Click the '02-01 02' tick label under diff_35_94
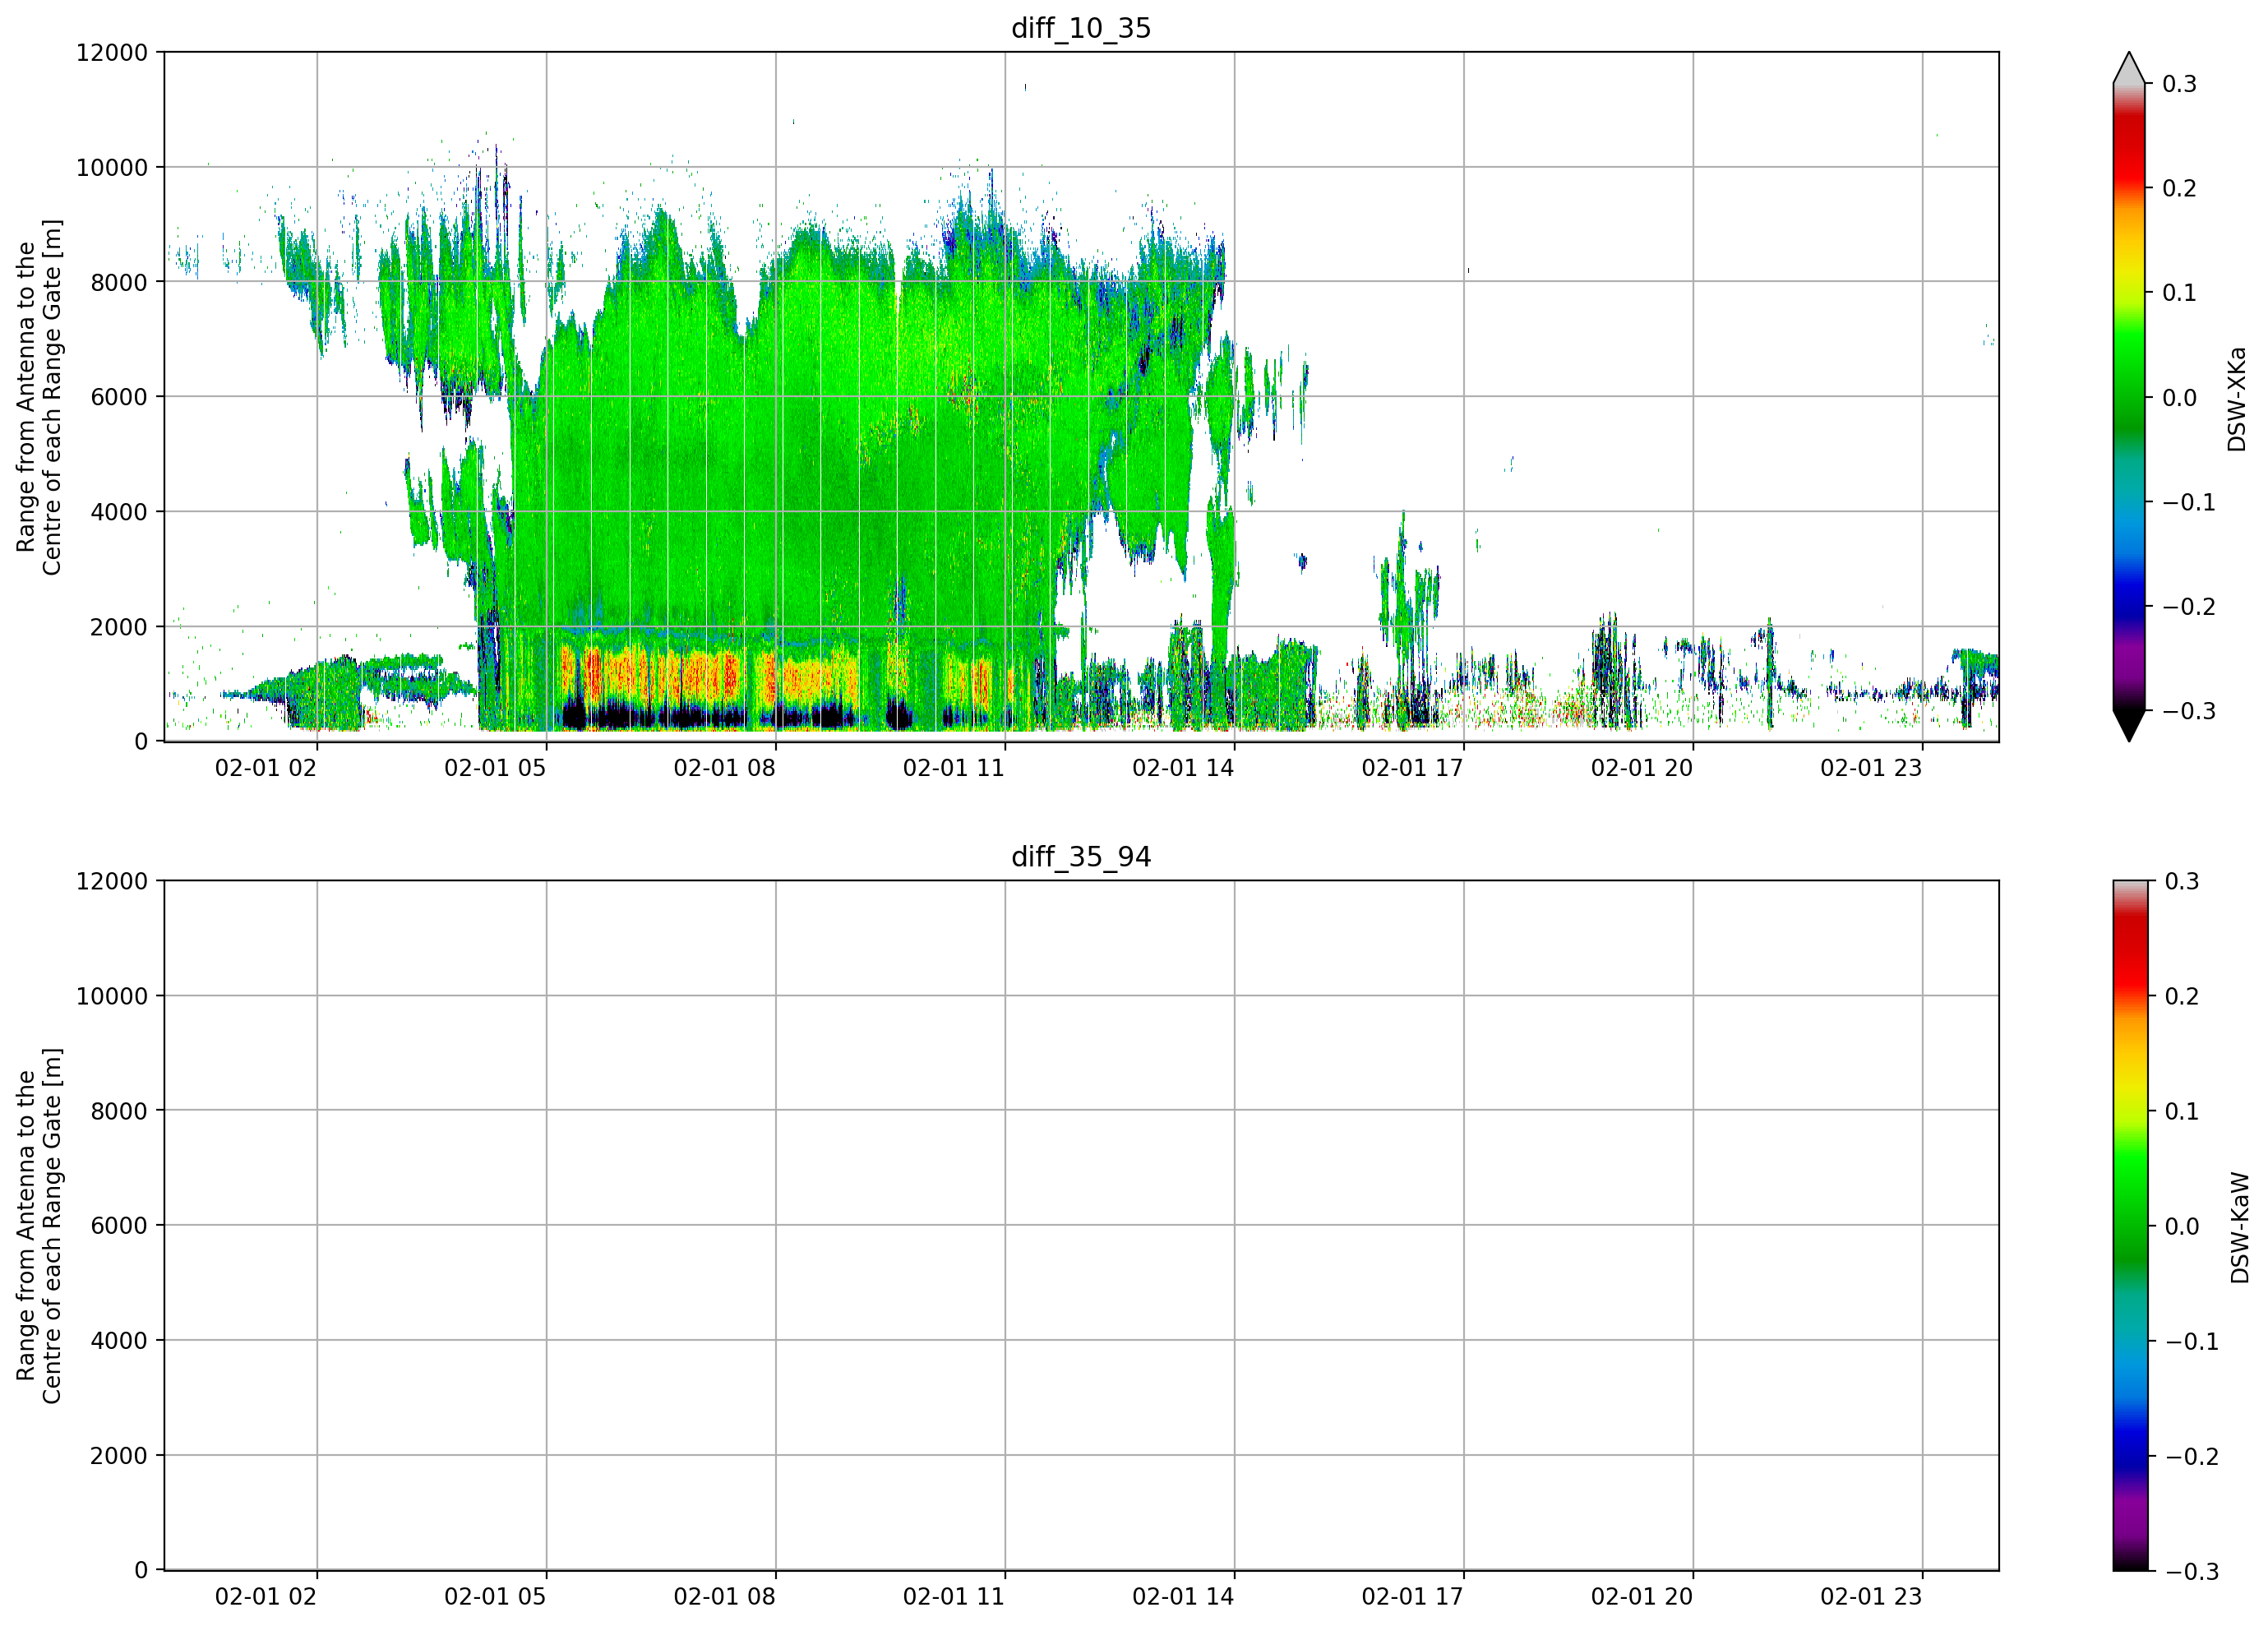Viewport: 2268px width, 1626px height. coord(266,1597)
